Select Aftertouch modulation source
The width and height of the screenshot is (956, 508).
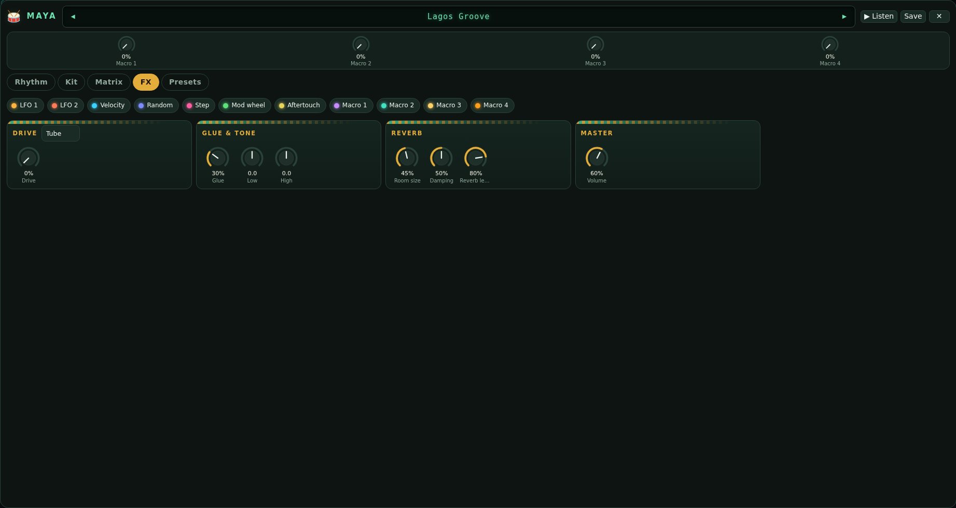[x=300, y=105]
